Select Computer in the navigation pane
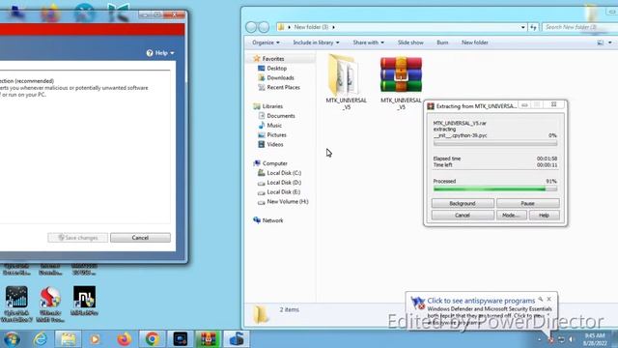 coord(274,163)
